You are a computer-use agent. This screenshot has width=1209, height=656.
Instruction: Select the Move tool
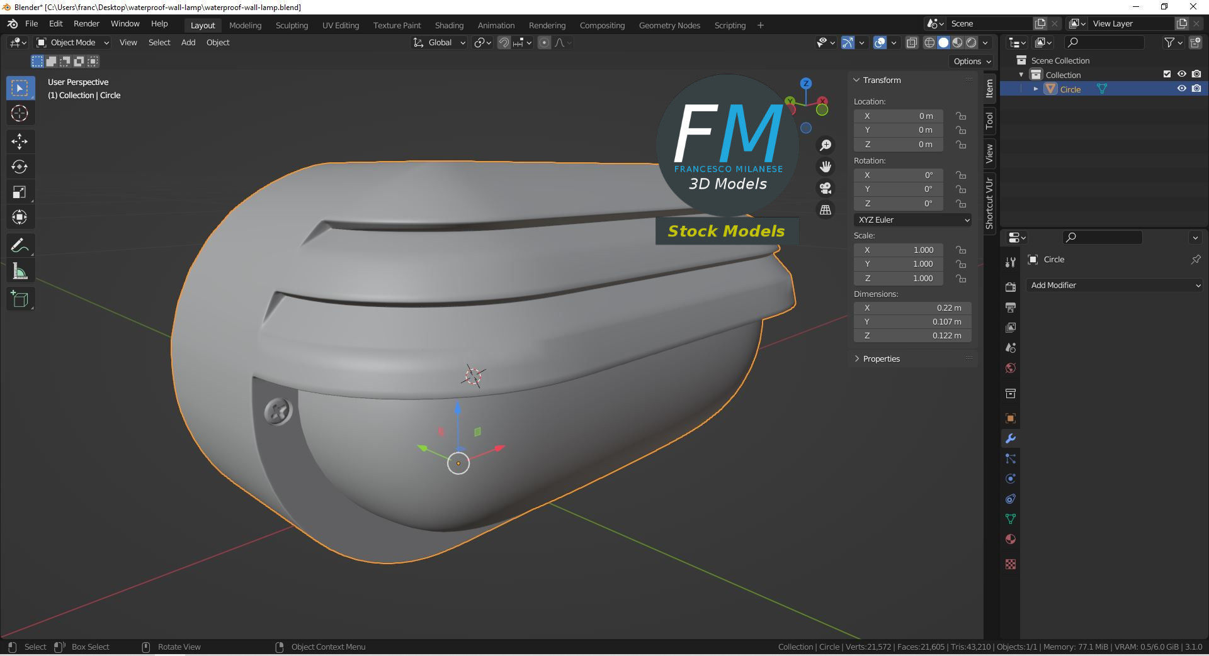[x=20, y=142]
